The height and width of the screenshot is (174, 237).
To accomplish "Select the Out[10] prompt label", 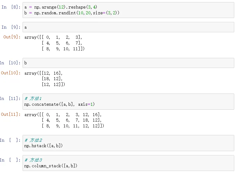I will tap(11, 73).
